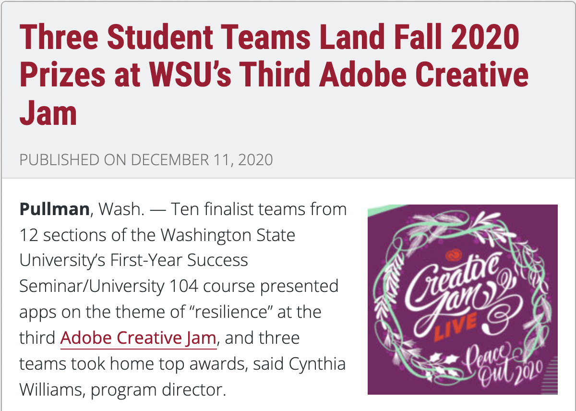Click the text Seminar/University 104 course

tap(179, 286)
